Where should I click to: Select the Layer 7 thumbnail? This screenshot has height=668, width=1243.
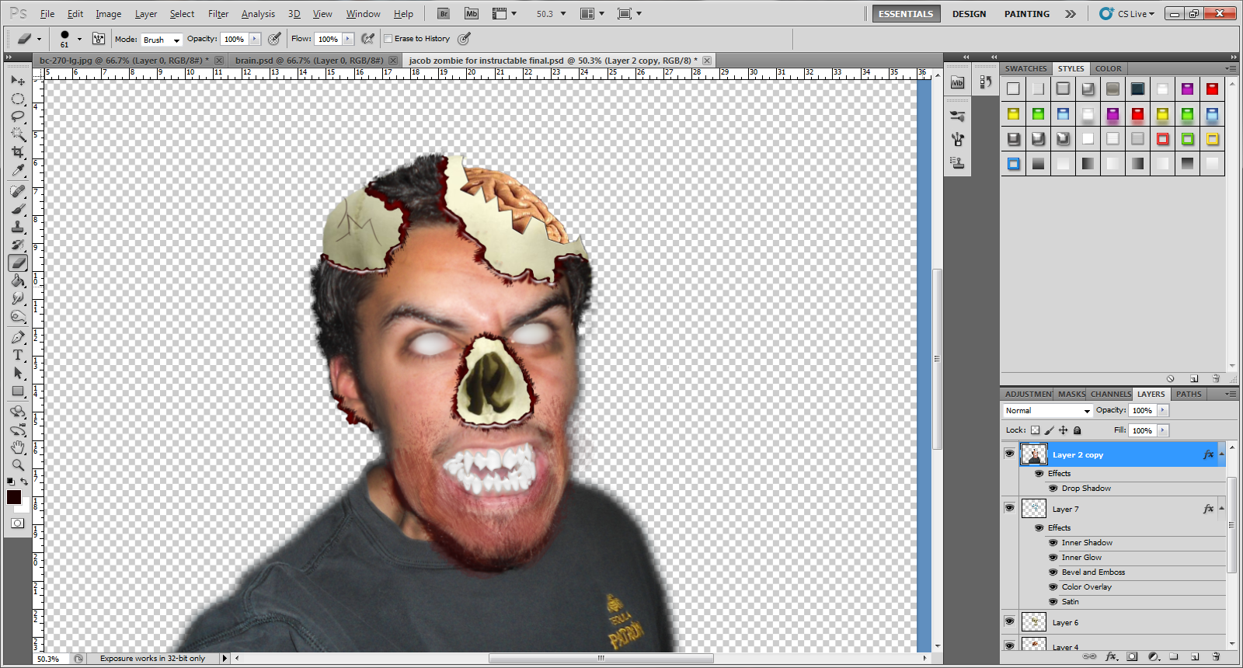(x=1033, y=509)
